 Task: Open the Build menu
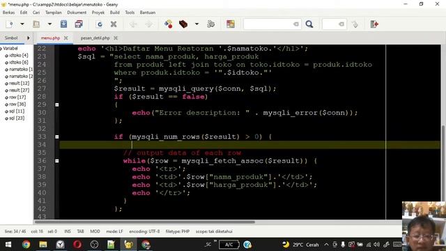click(114, 13)
